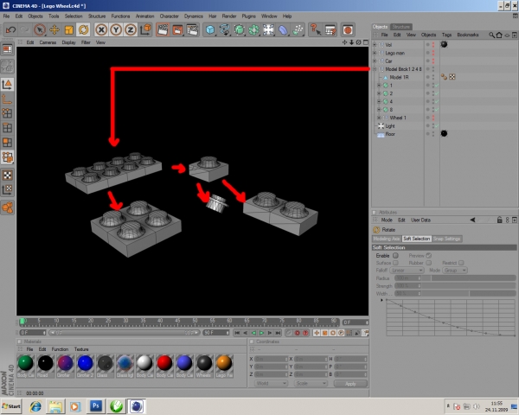Toggle visibility dots for Lego man object
The height and width of the screenshot is (415, 519).
click(x=433, y=53)
